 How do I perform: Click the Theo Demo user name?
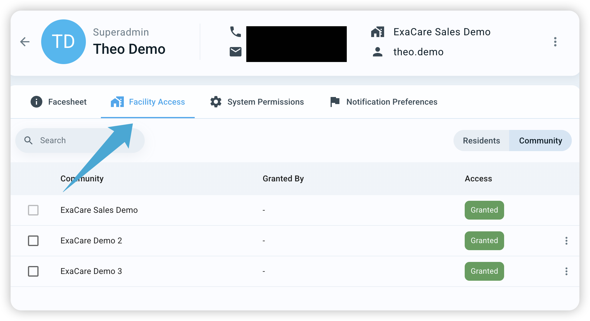tap(129, 49)
